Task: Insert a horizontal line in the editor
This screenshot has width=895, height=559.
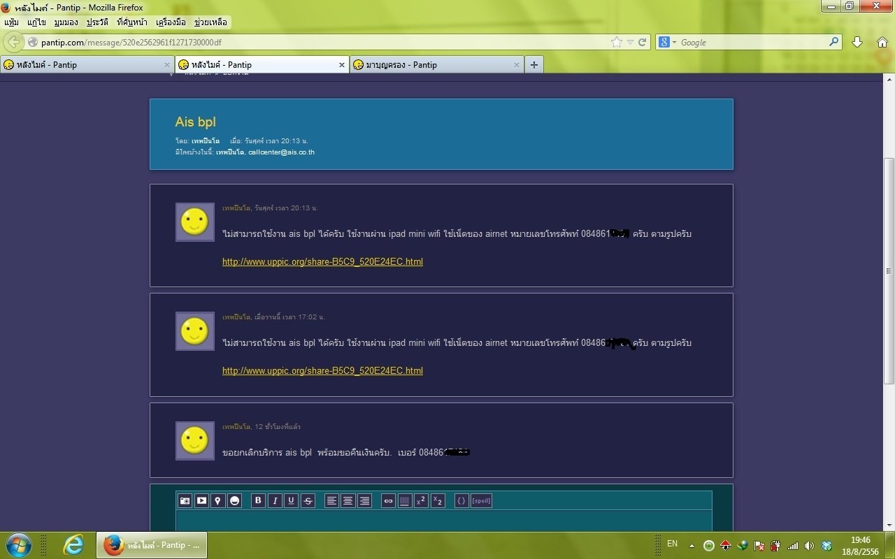Action: coord(405,500)
